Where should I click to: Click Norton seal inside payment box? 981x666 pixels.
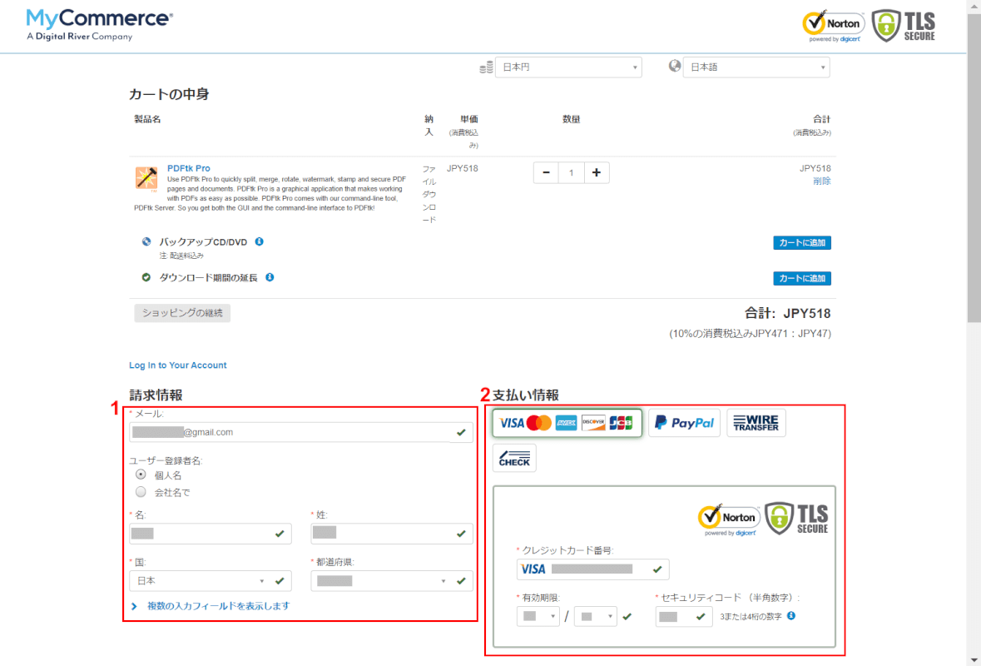point(730,519)
